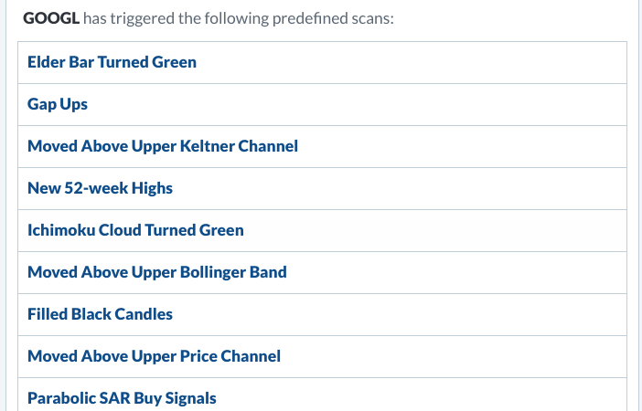642x411 pixels.
Task: Open Ichimoku Cloud Turned Green scan
Action: coord(135,230)
